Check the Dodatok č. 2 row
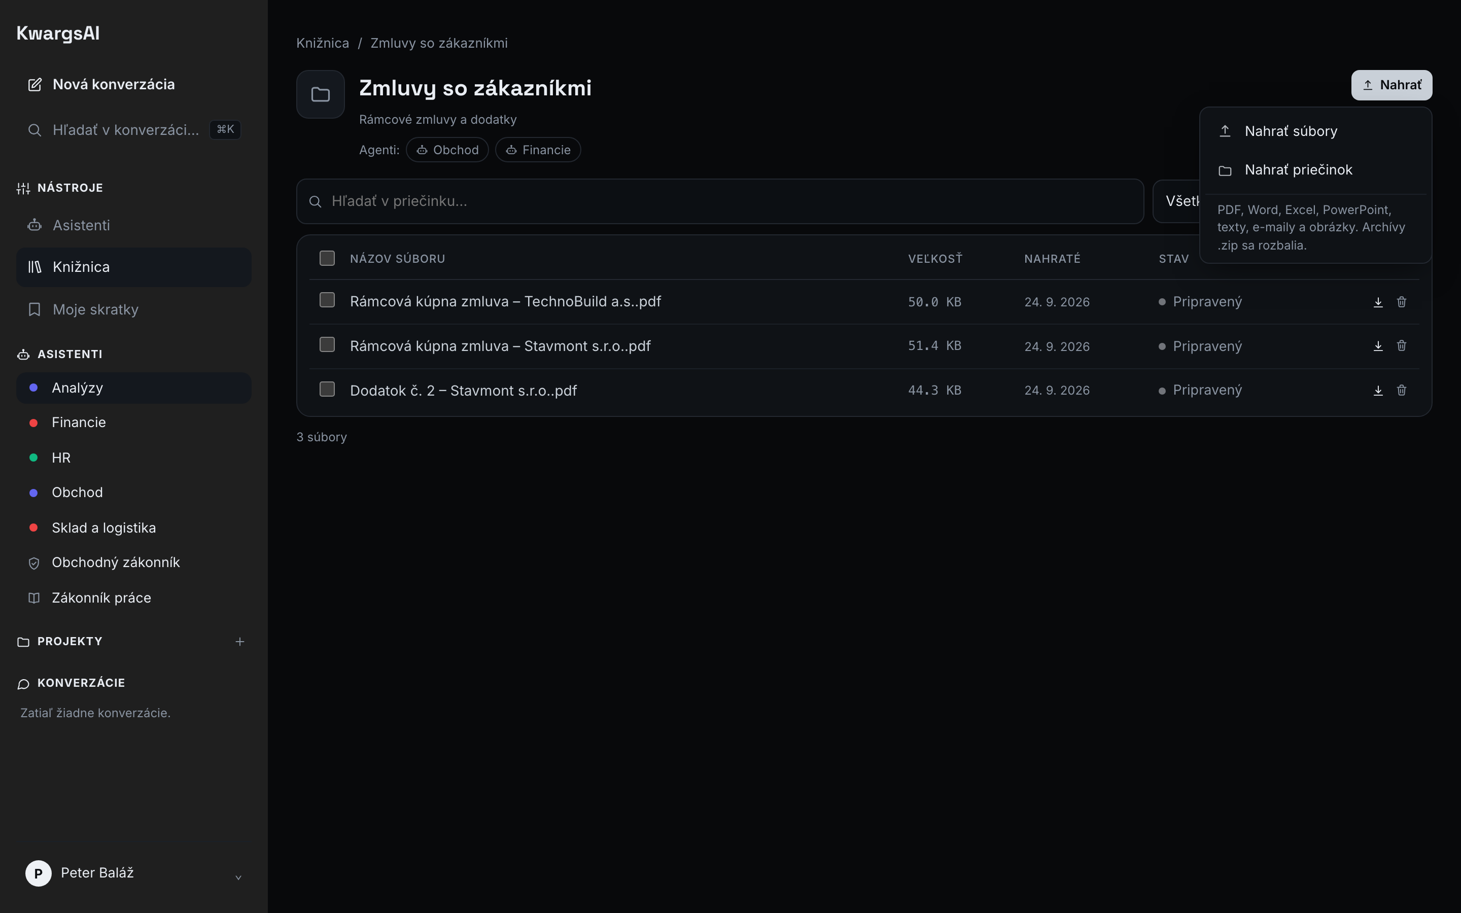This screenshot has height=913, width=1461. click(327, 390)
